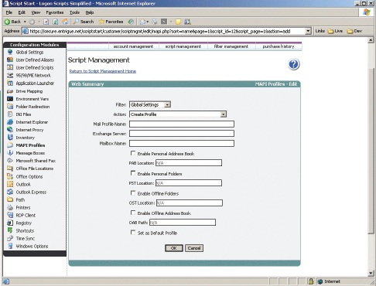Select MAPI Profiles in sidebar
This screenshot has height=286, width=376.
30,145
